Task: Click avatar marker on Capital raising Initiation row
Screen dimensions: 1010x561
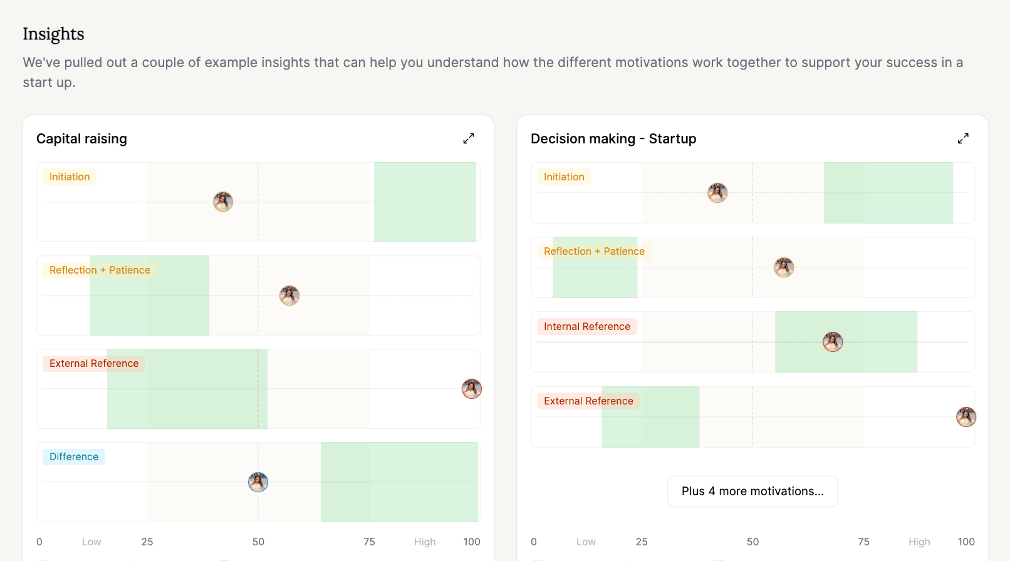Action: 223,202
